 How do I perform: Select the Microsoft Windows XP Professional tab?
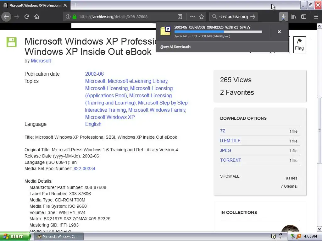tap(35, 5)
